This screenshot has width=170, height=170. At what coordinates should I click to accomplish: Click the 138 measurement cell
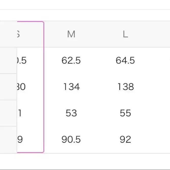pos(125,87)
